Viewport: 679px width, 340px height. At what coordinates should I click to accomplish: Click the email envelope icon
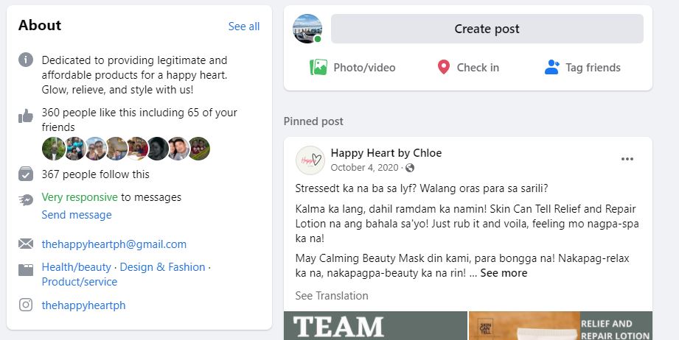26,244
